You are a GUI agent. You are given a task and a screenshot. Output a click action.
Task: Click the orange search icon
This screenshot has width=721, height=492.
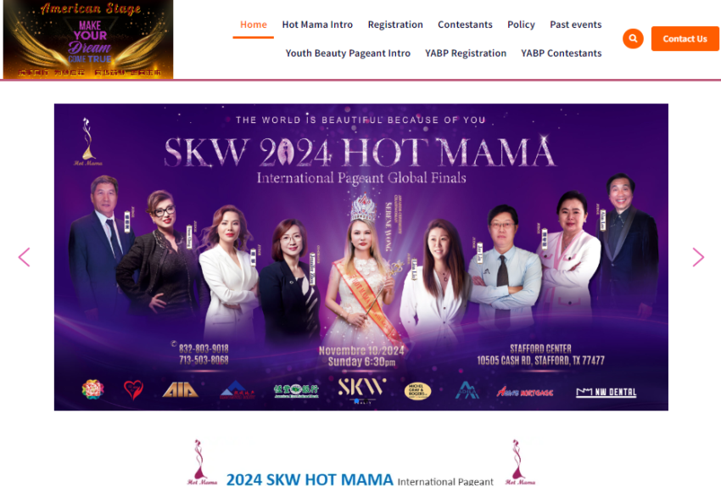(x=633, y=39)
